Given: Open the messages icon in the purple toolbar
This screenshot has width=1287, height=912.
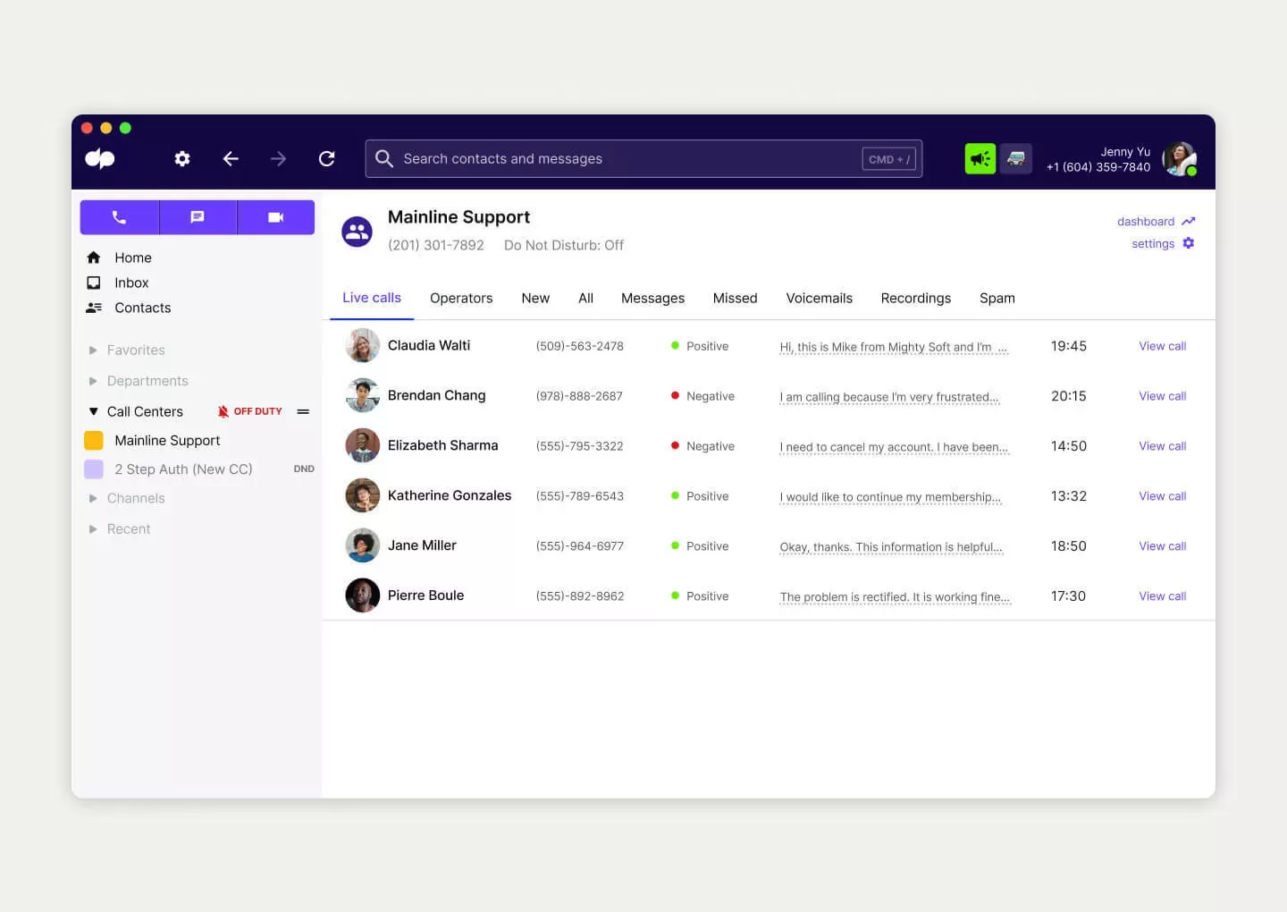Looking at the screenshot, I should tap(198, 216).
